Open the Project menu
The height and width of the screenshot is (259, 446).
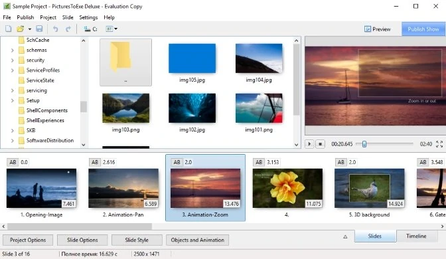pos(48,17)
